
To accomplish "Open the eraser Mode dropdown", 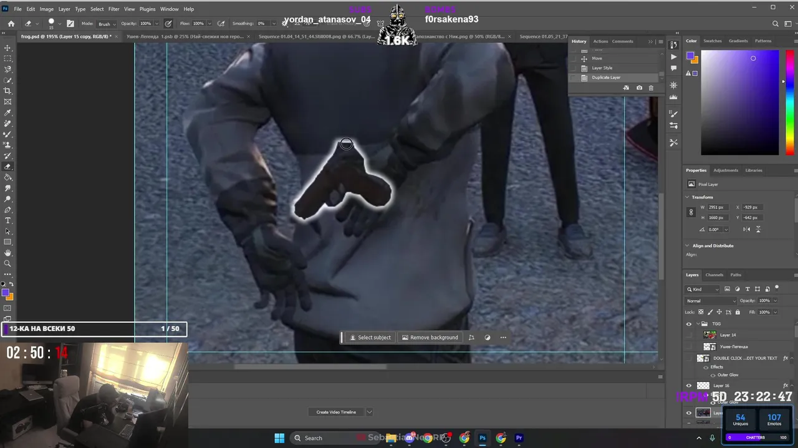I will click(105, 24).
